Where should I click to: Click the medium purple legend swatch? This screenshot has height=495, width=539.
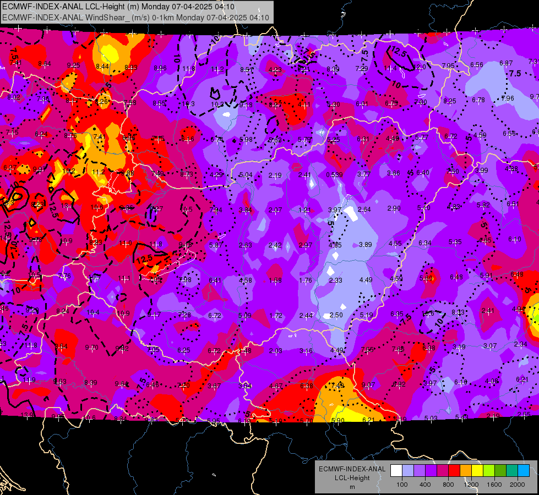coord(420,471)
